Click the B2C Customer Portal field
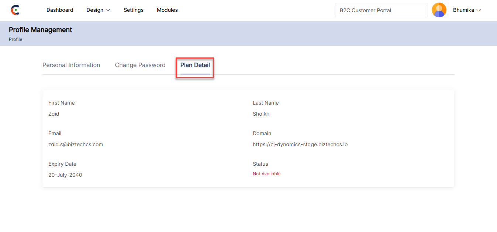This screenshot has width=497, height=232. click(381, 10)
